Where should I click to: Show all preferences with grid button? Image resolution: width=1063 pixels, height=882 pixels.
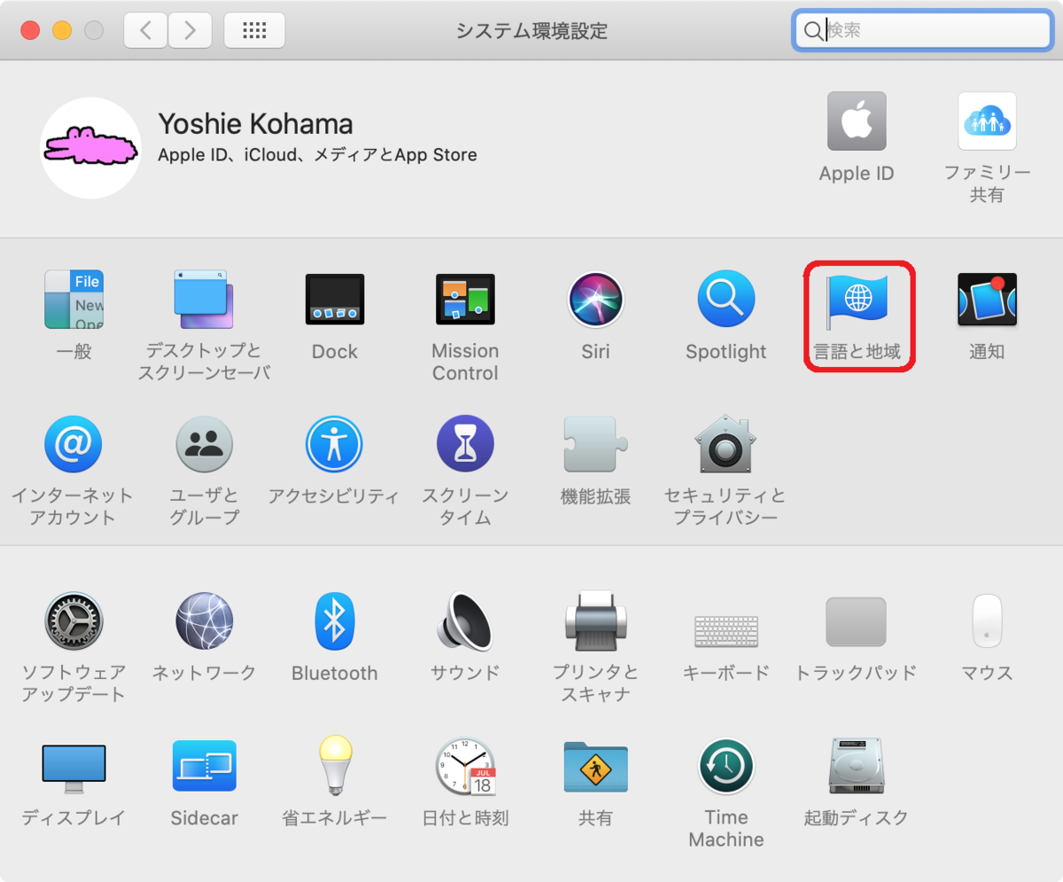pos(254,30)
